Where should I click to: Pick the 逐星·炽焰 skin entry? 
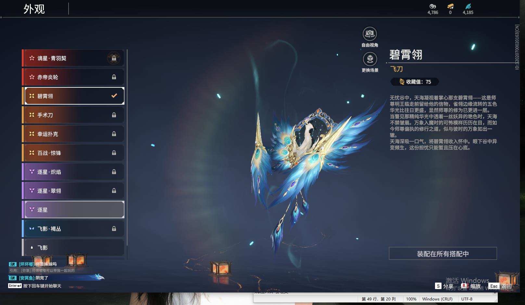(73, 172)
